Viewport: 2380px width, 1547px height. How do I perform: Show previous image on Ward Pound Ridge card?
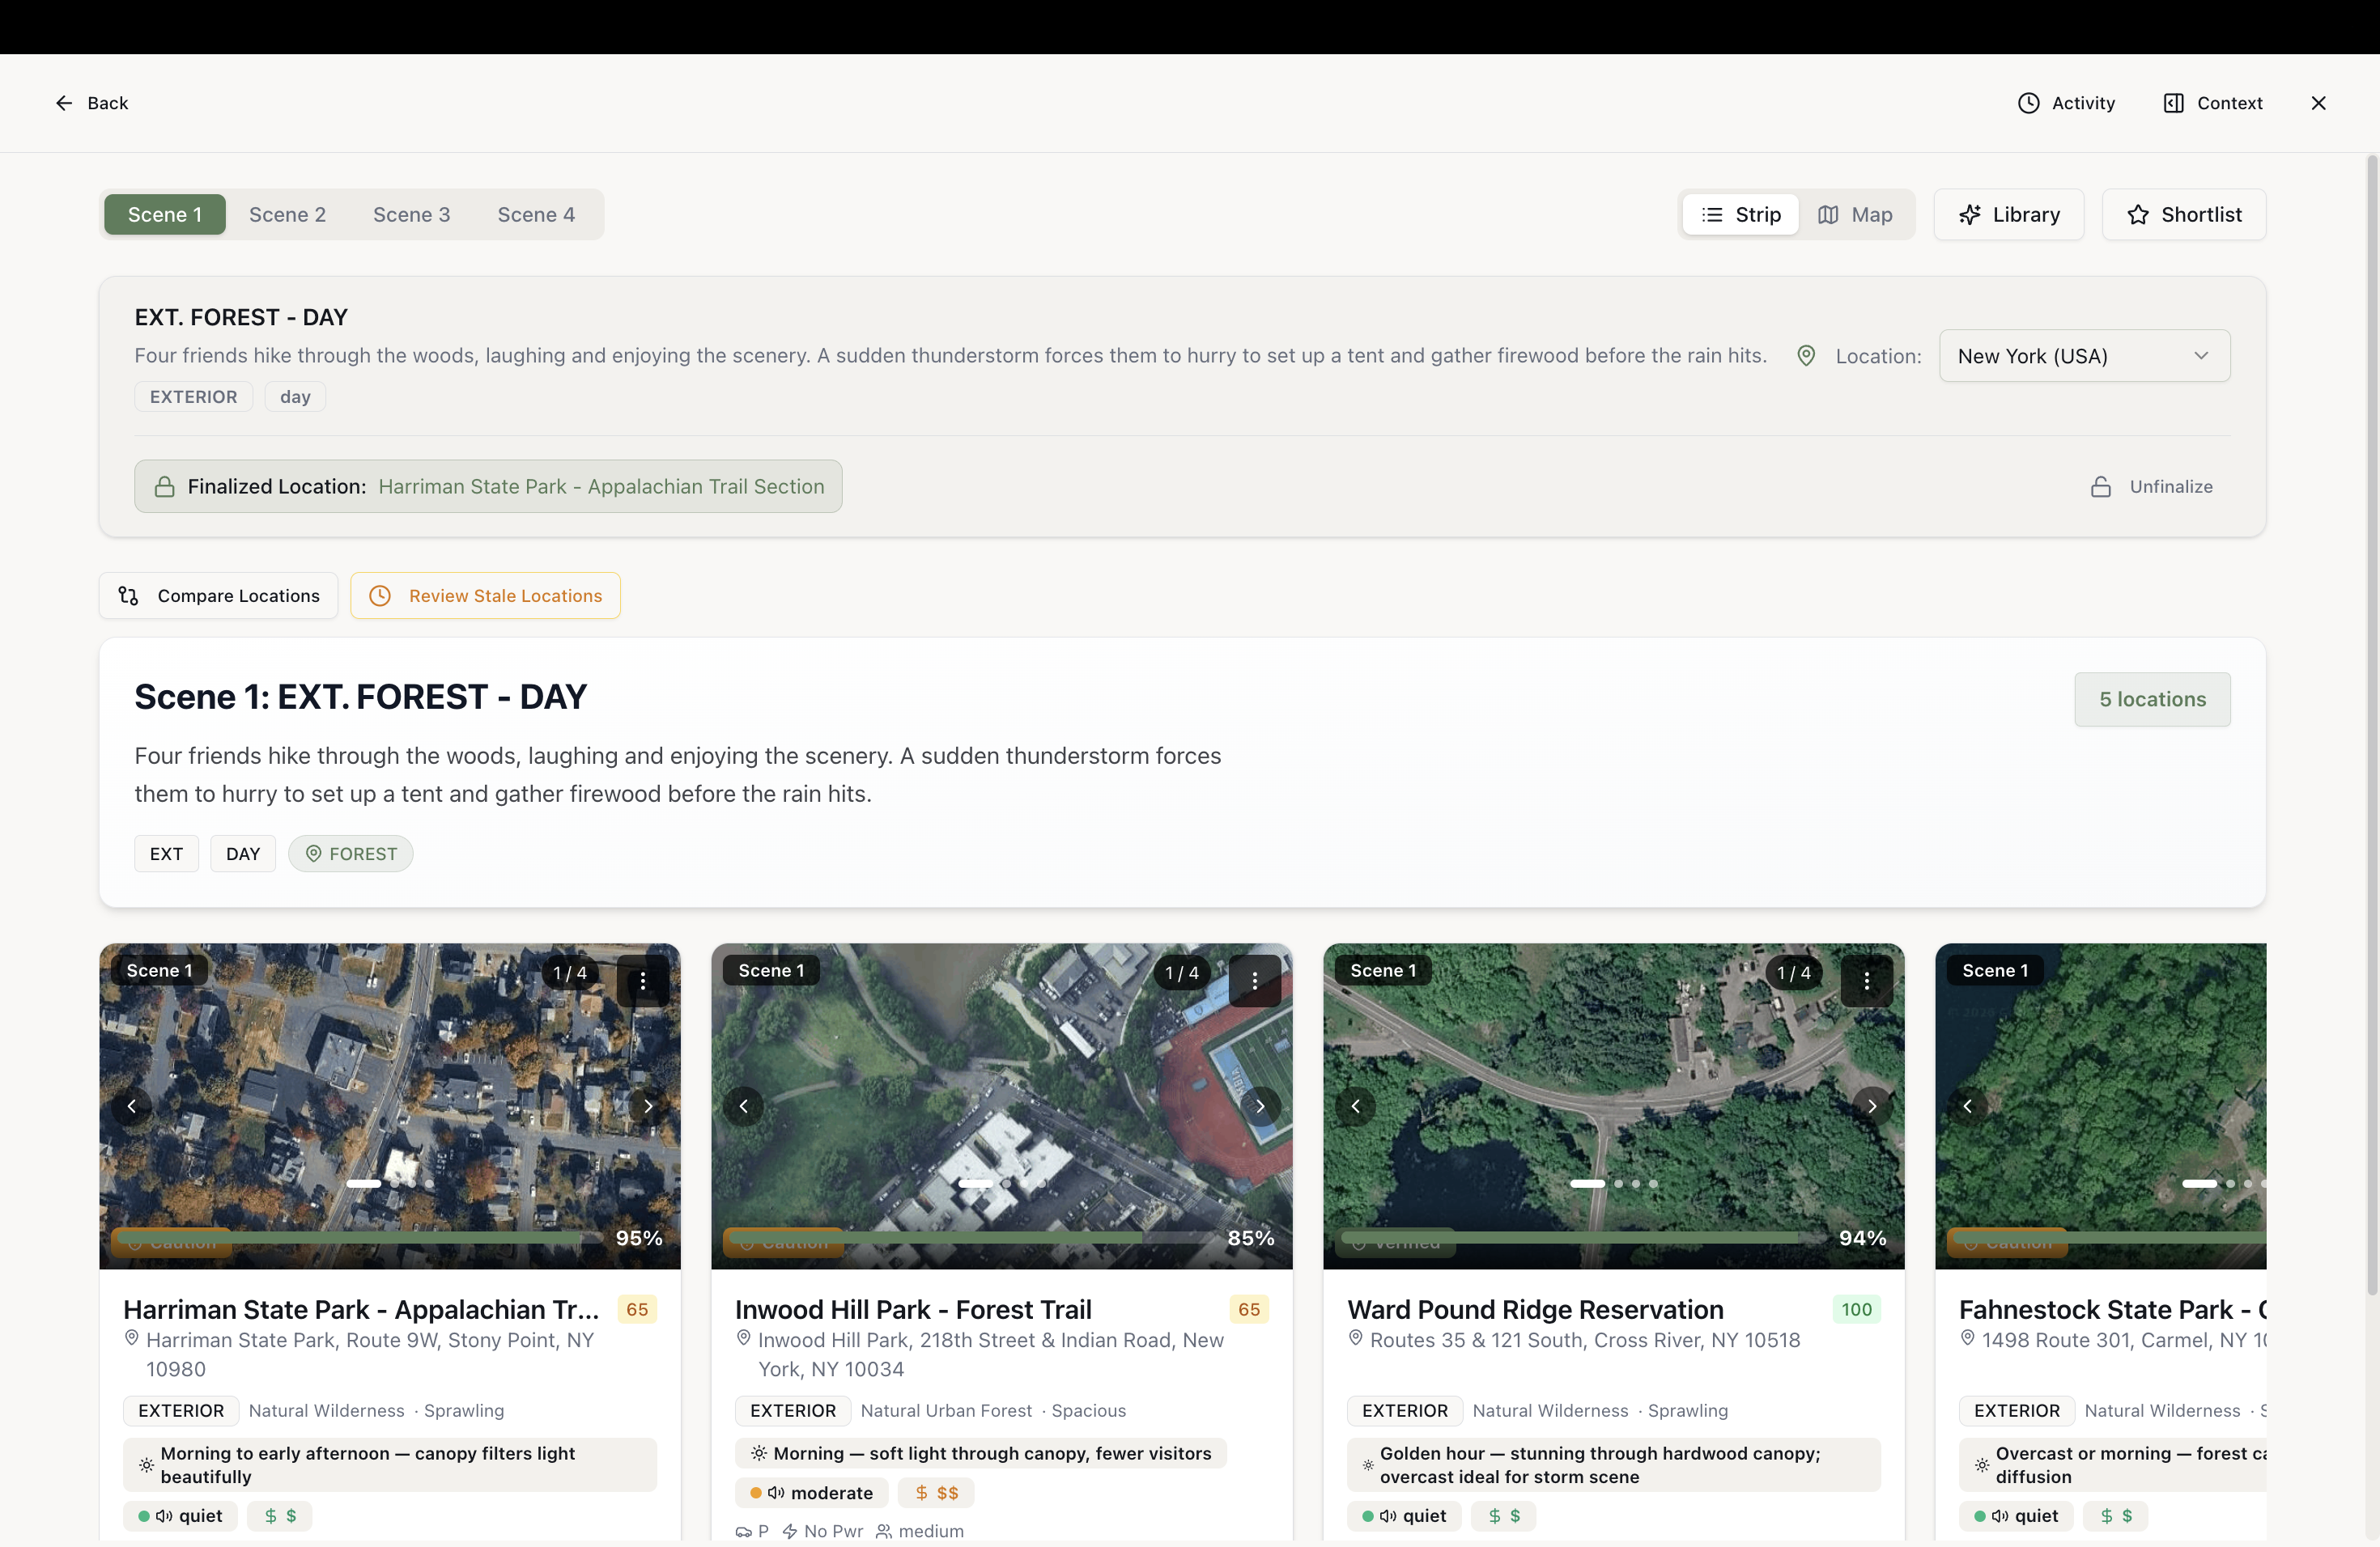(x=1356, y=1105)
